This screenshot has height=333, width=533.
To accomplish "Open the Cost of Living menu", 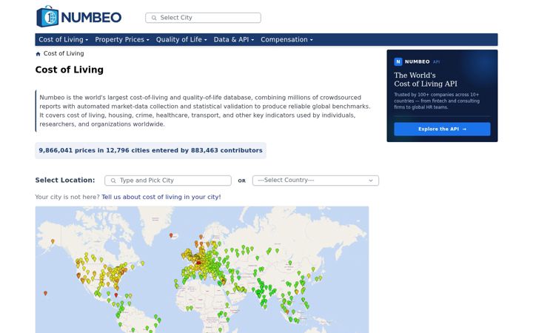I will click(x=63, y=39).
